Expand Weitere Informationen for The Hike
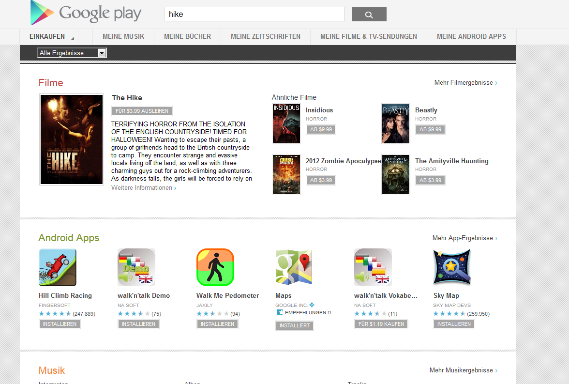This screenshot has height=384, width=569. point(144,188)
